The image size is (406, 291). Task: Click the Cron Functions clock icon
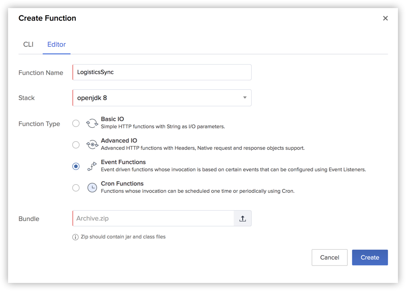92,188
